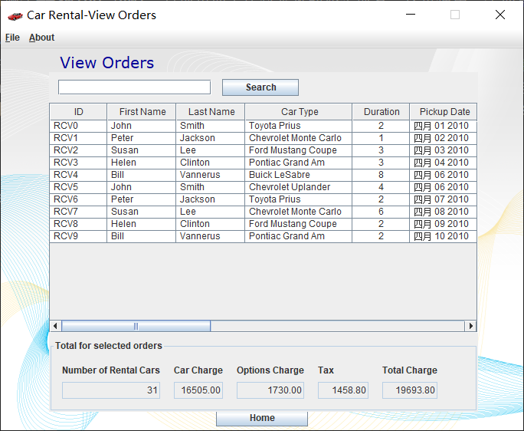
Task: Close the Car Rental window
Action: 500,15
